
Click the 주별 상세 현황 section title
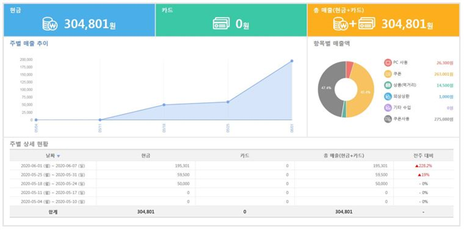pos(29,144)
